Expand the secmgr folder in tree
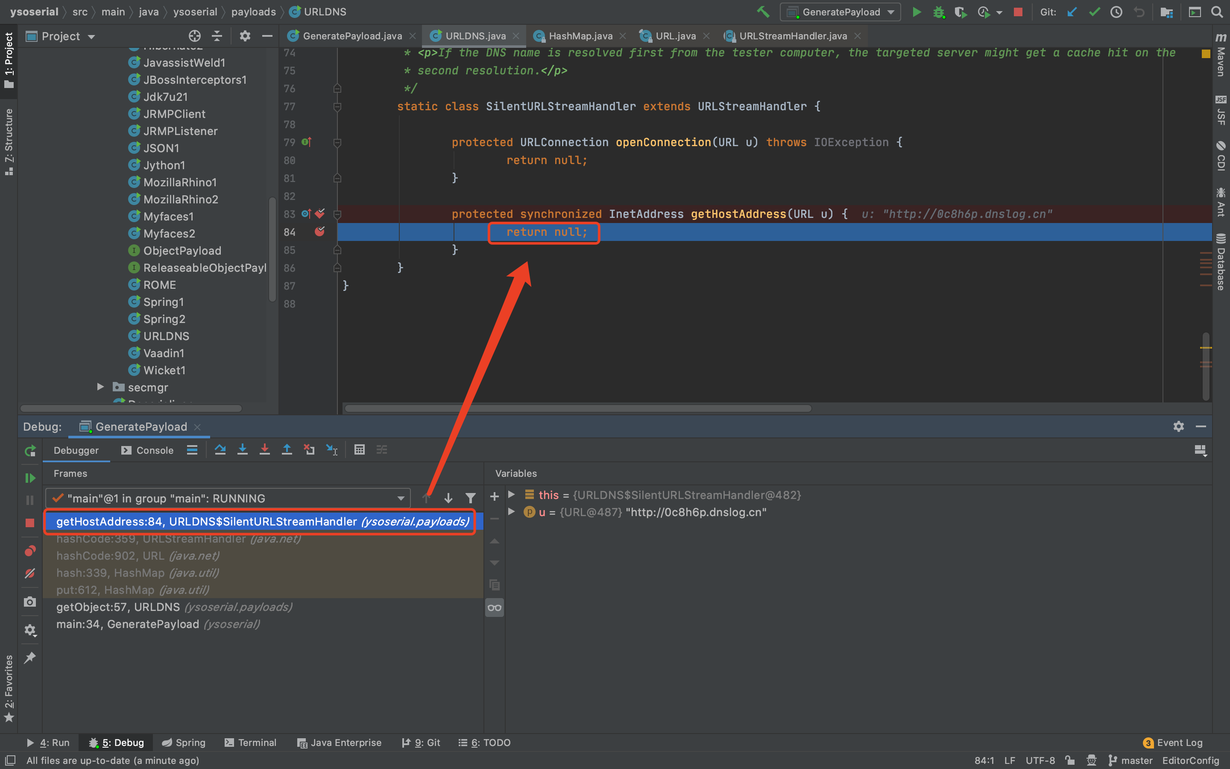Viewport: 1230px width, 769px height. point(101,387)
